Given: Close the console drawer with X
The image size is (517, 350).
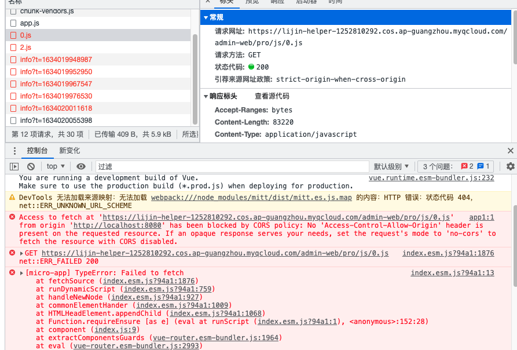Looking at the screenshot, I should click(511, 151).
